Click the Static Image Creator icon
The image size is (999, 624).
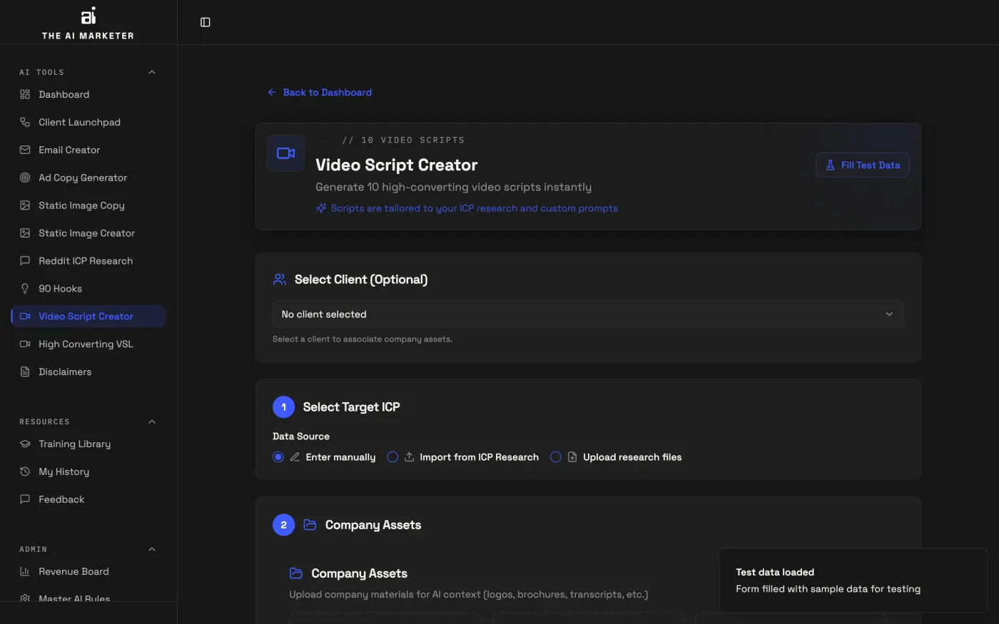pos(25,233)
